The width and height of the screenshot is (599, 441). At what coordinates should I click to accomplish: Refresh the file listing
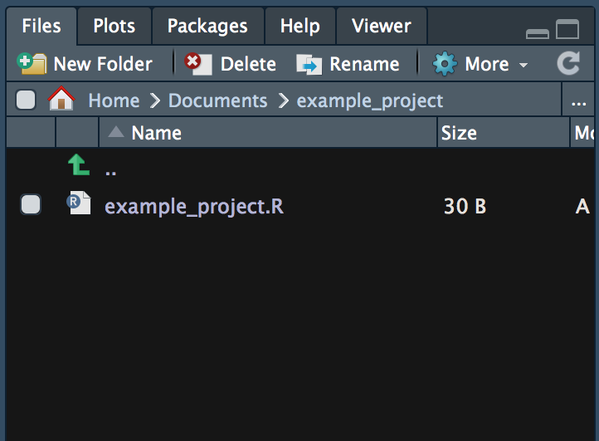[568, 63]
